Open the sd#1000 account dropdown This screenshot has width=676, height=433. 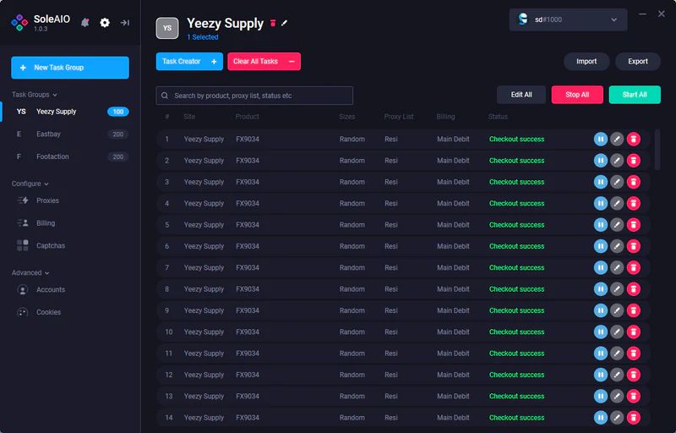click(568, 19)
